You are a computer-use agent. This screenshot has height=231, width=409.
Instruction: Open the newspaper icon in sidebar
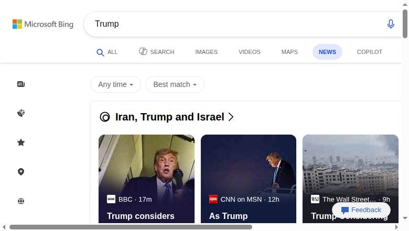point(21,84)
